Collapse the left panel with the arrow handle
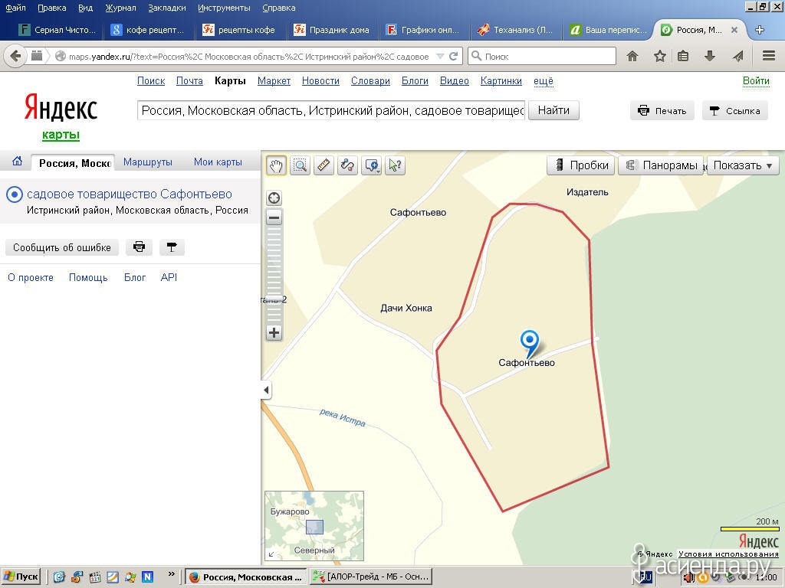 pos(266,390)
